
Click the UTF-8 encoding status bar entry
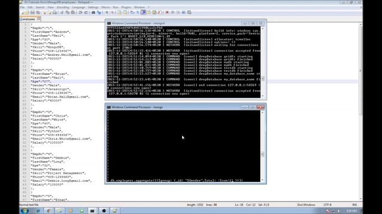pyautogui.click(x=328, y=204)
